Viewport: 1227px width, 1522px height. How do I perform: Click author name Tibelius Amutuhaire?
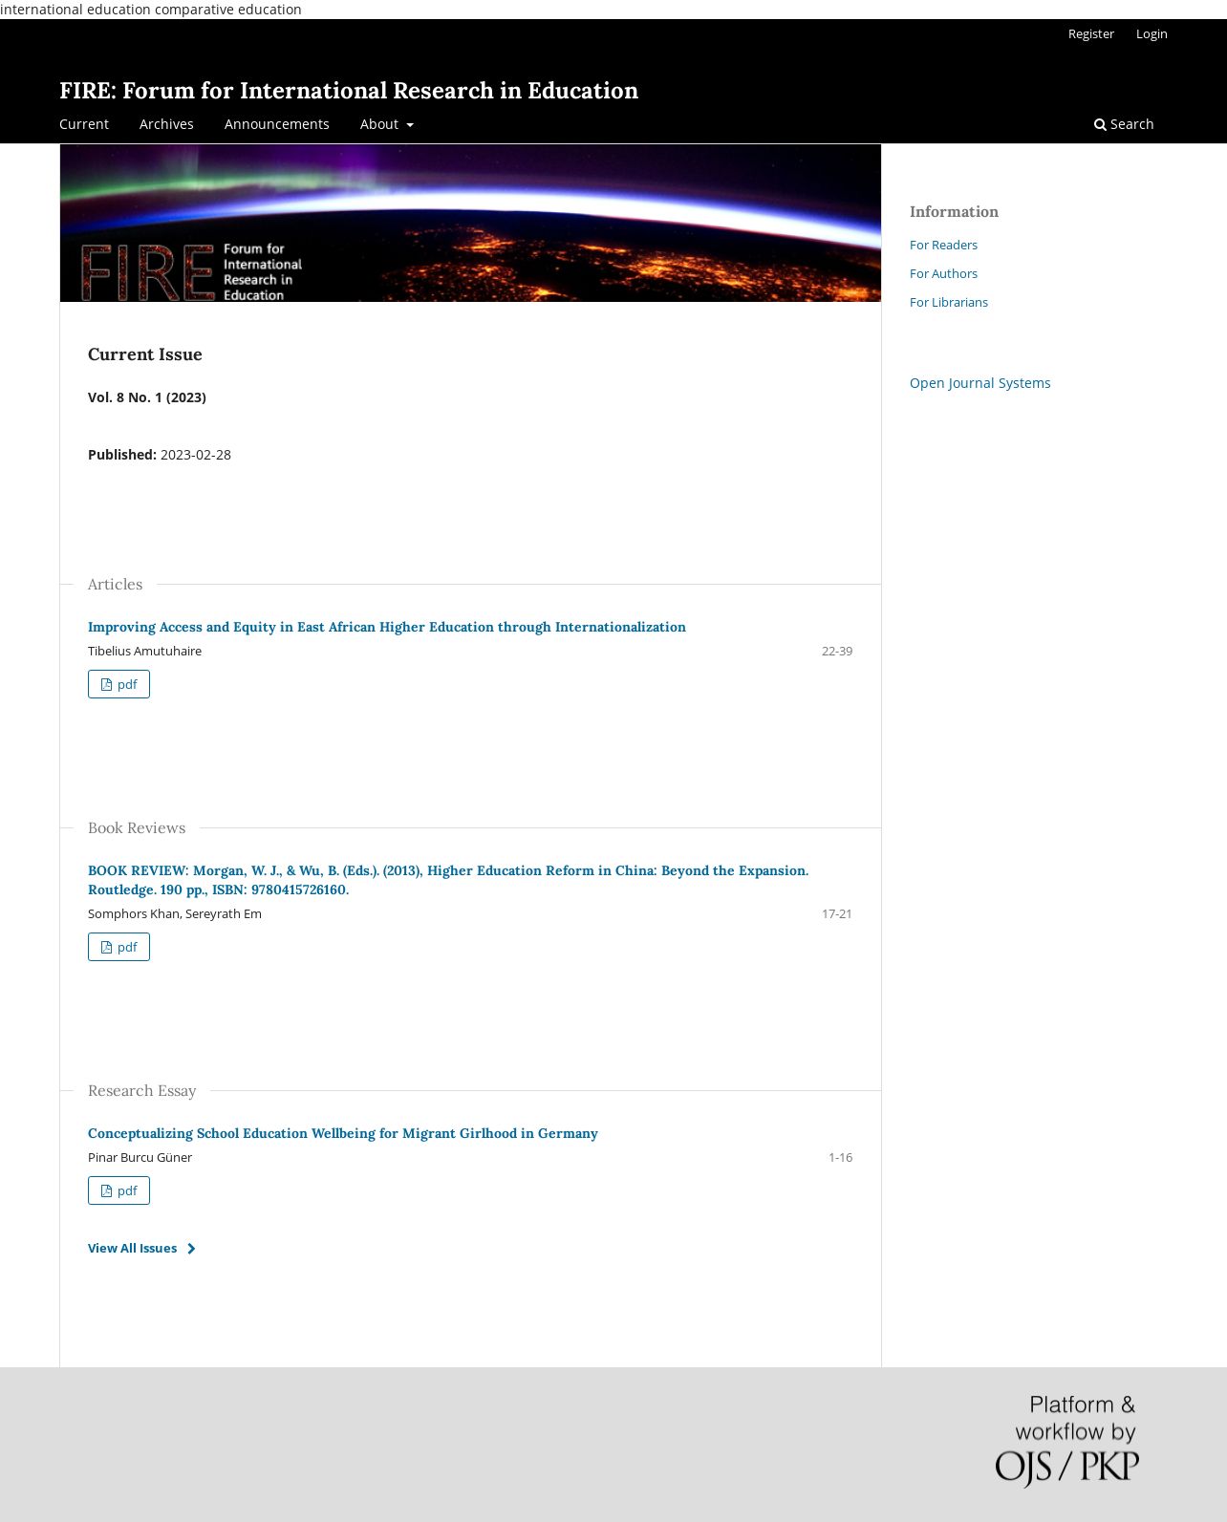[x=144, y=651]
